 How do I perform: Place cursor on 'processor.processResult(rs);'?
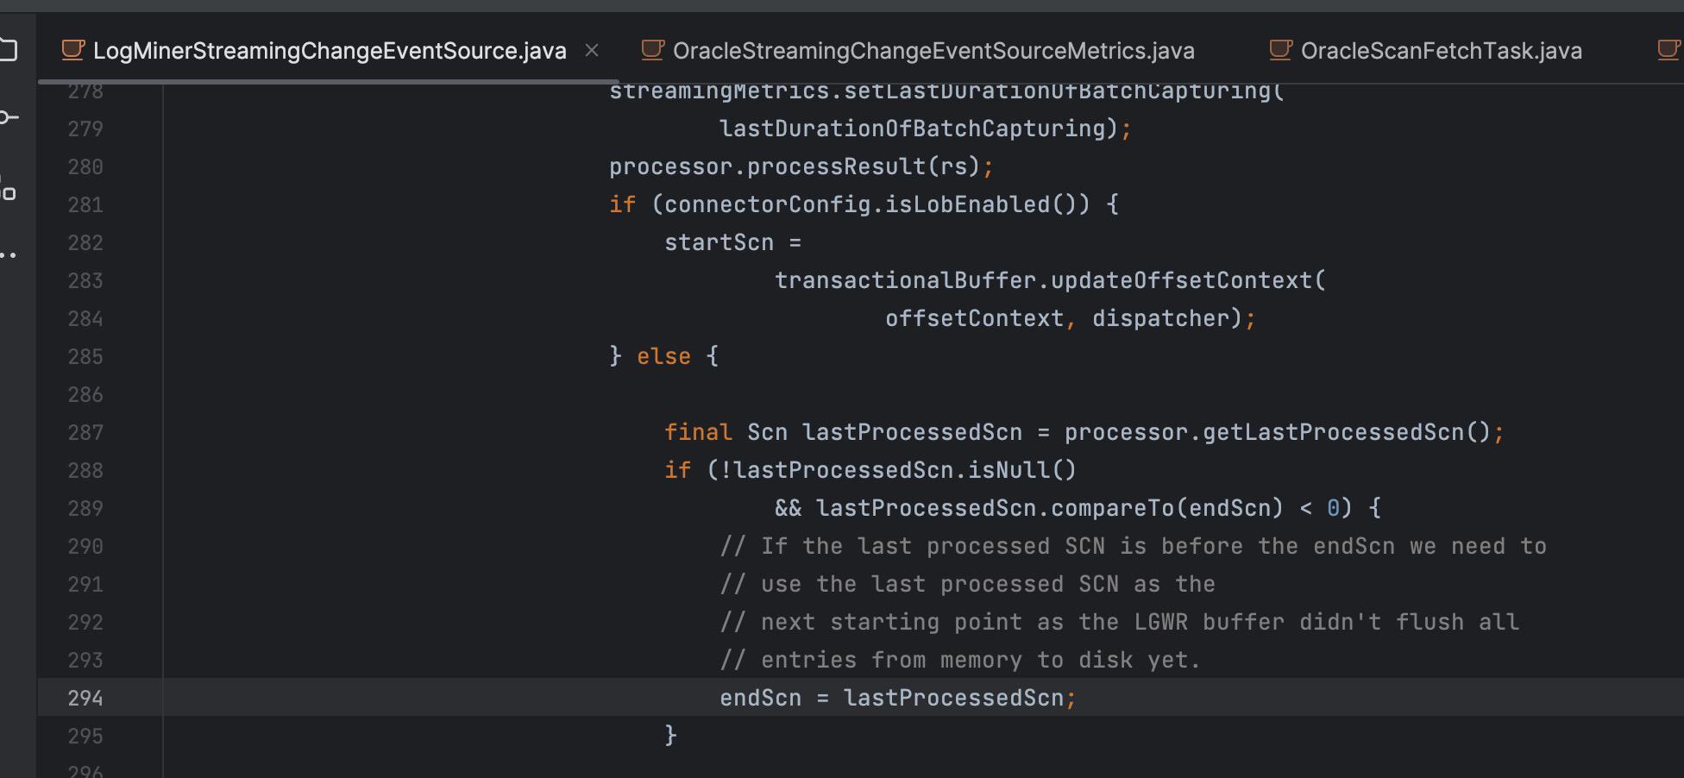801,166
